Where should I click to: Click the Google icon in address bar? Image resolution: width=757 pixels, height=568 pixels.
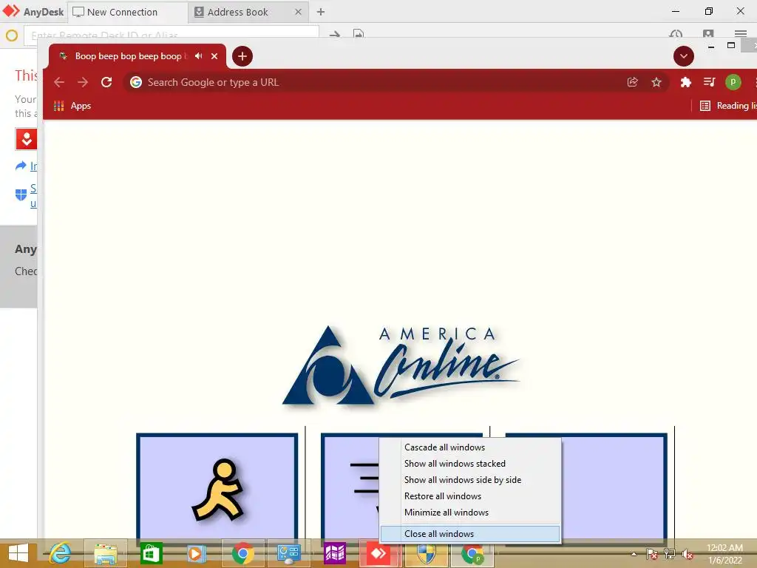click(x=136, y=82)
